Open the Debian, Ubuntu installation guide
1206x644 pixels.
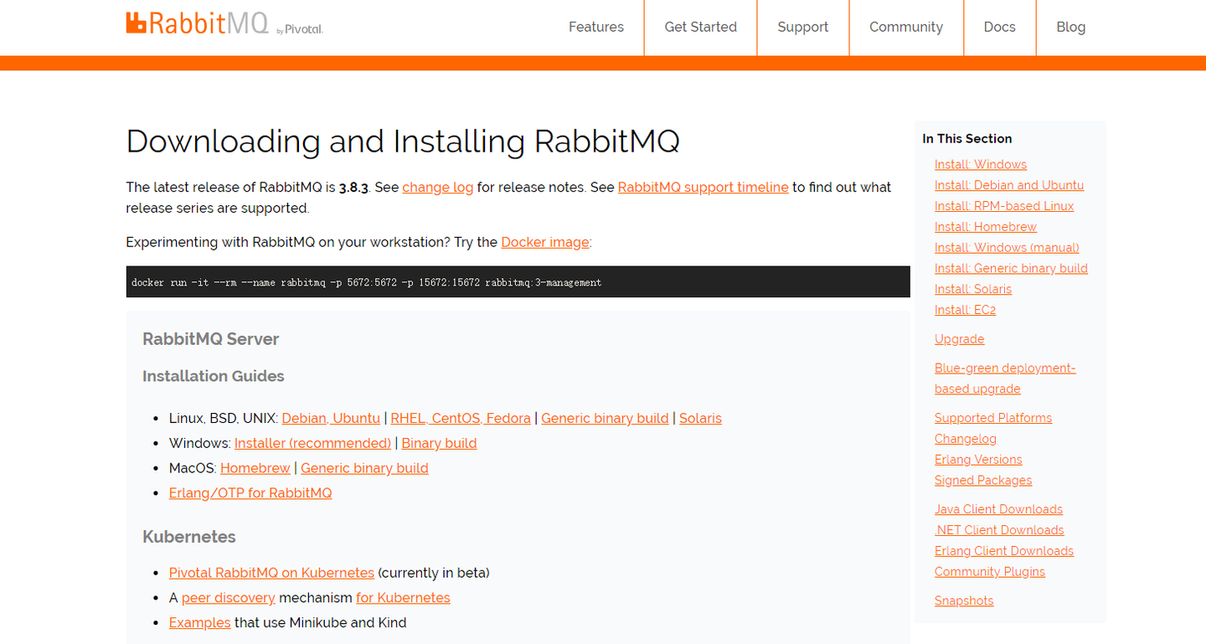click(331, 418)
